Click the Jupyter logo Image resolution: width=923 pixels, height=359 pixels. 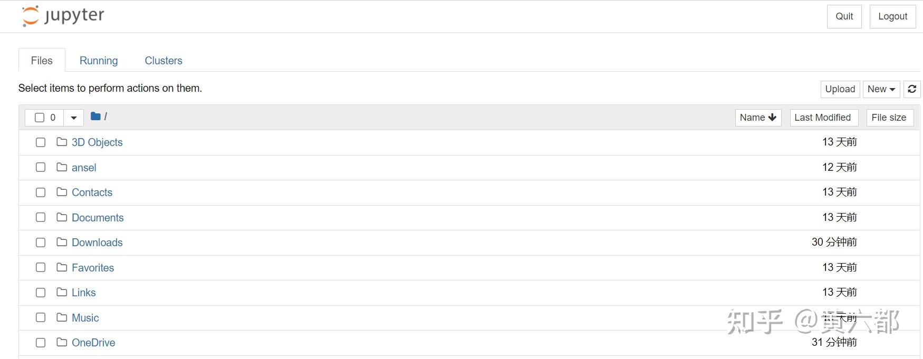(63, 16)
